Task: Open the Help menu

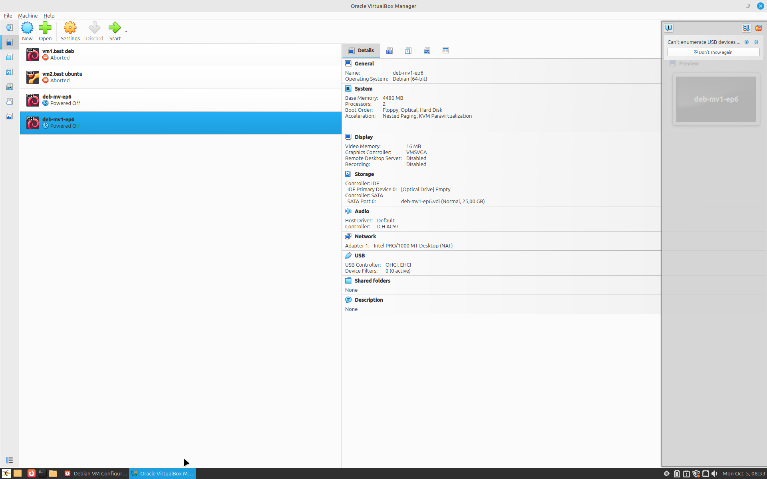Action: (x=49, y=16)
